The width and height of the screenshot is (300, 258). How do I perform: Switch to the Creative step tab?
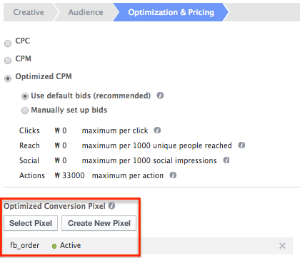(x=29, y=12)
